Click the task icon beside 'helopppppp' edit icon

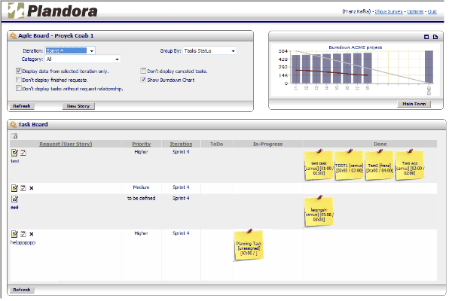pos(23,234)
